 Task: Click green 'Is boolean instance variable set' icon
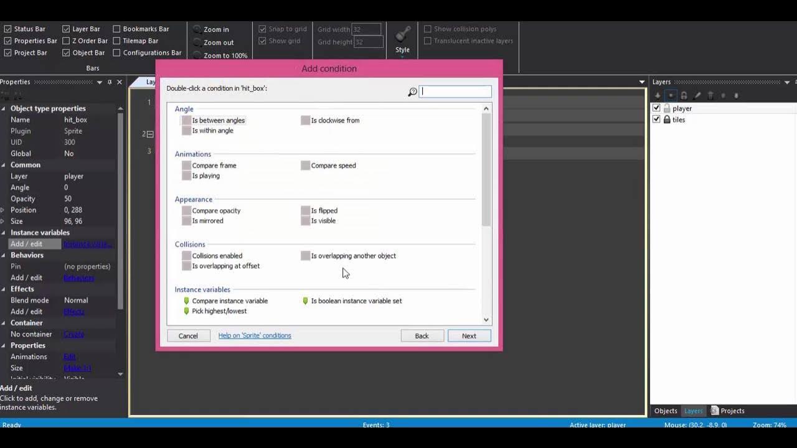(305, 301)
